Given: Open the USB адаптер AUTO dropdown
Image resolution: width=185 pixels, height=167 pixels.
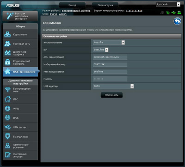Looking at the screenshot, I should [113, 86].
